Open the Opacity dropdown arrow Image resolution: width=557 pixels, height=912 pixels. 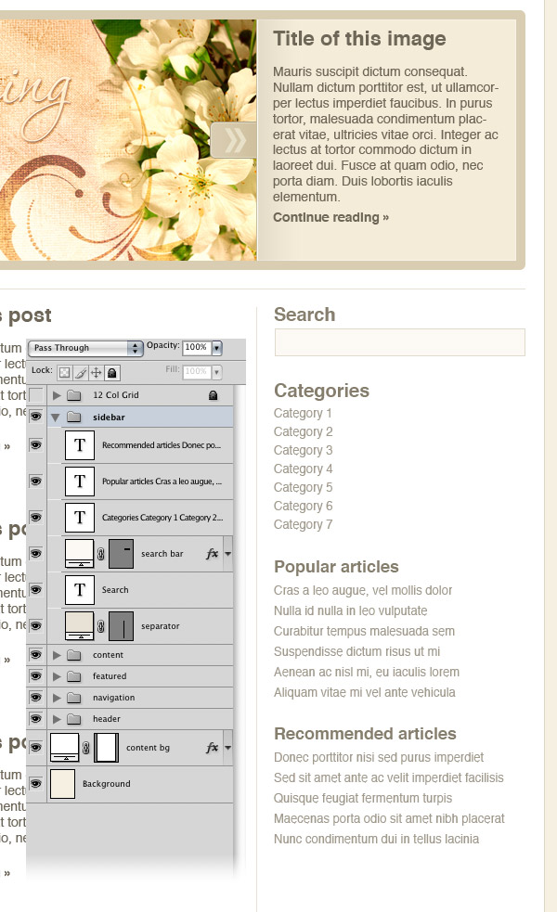point(216,348)
